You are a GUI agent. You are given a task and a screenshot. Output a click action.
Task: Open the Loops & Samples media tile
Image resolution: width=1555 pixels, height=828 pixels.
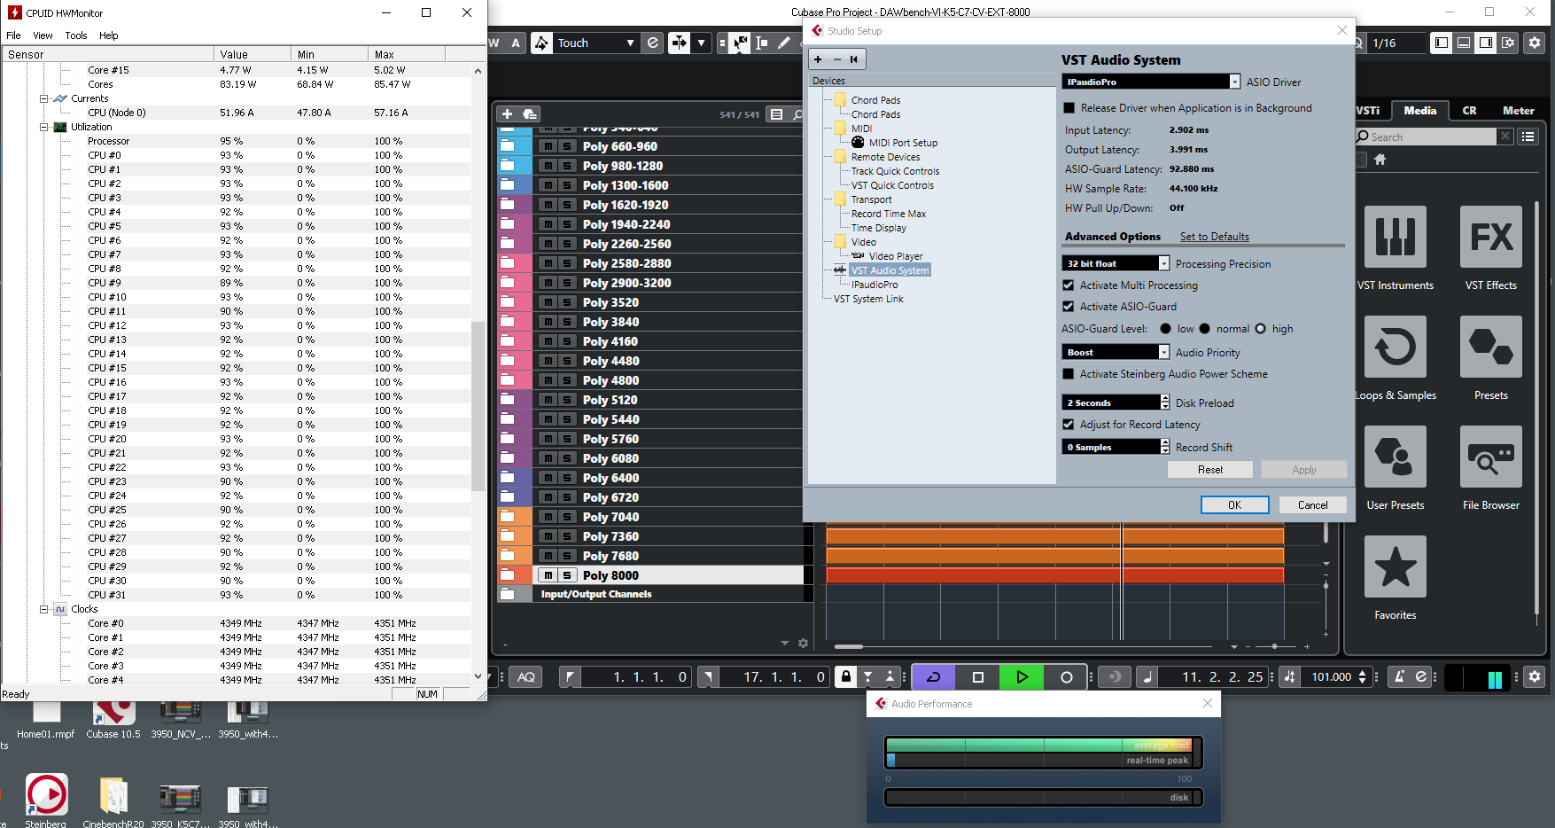click(1396, 347)
